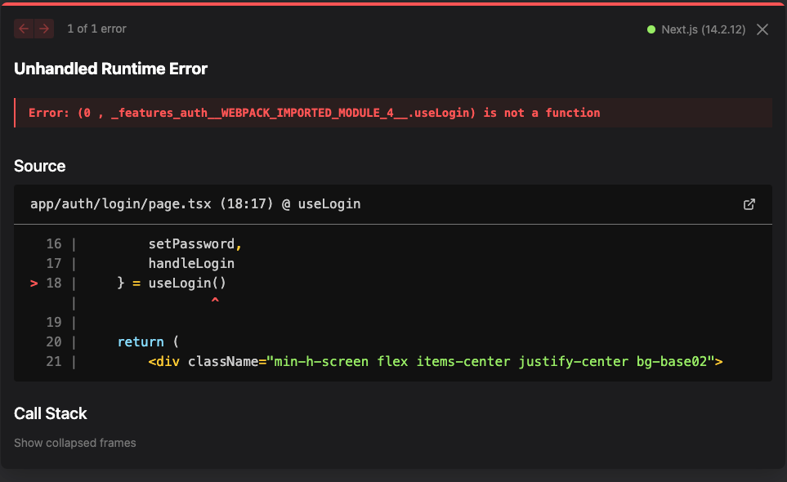
Task: Open the app/auth/login/page.tsx source link
Action: pyautogui.click(x=195, y=204)
